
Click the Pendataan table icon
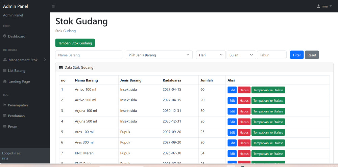pos(5,116)
